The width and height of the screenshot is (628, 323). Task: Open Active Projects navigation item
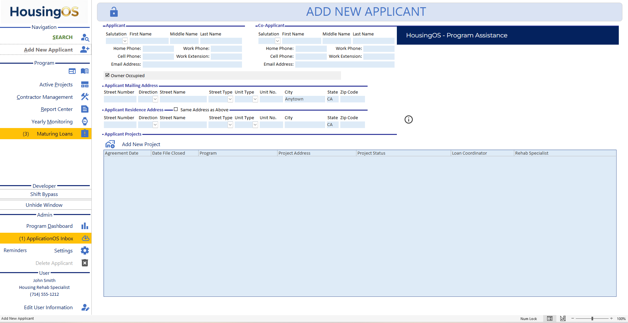click(x=56, y=85)
